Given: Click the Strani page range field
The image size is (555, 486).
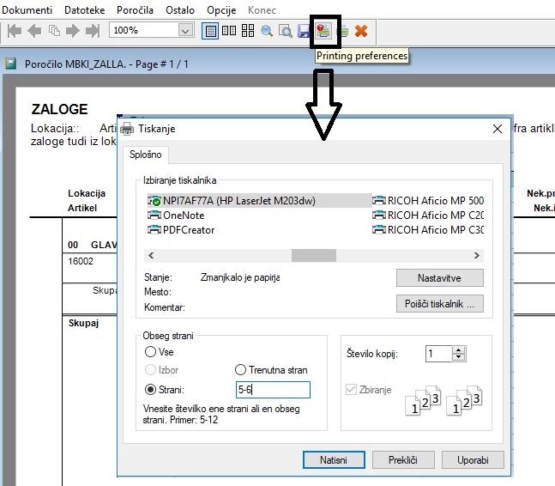Looking at the screenshot, I should 273,390.
